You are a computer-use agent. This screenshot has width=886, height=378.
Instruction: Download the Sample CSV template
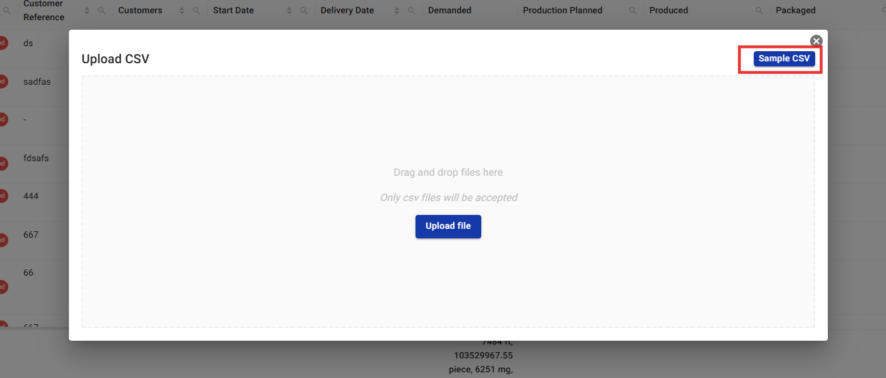tap(784, 59)
